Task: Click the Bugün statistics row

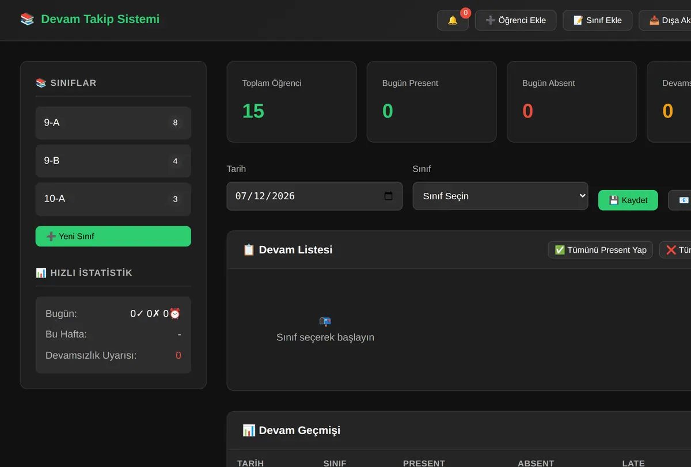Action: tap(113, 314)
